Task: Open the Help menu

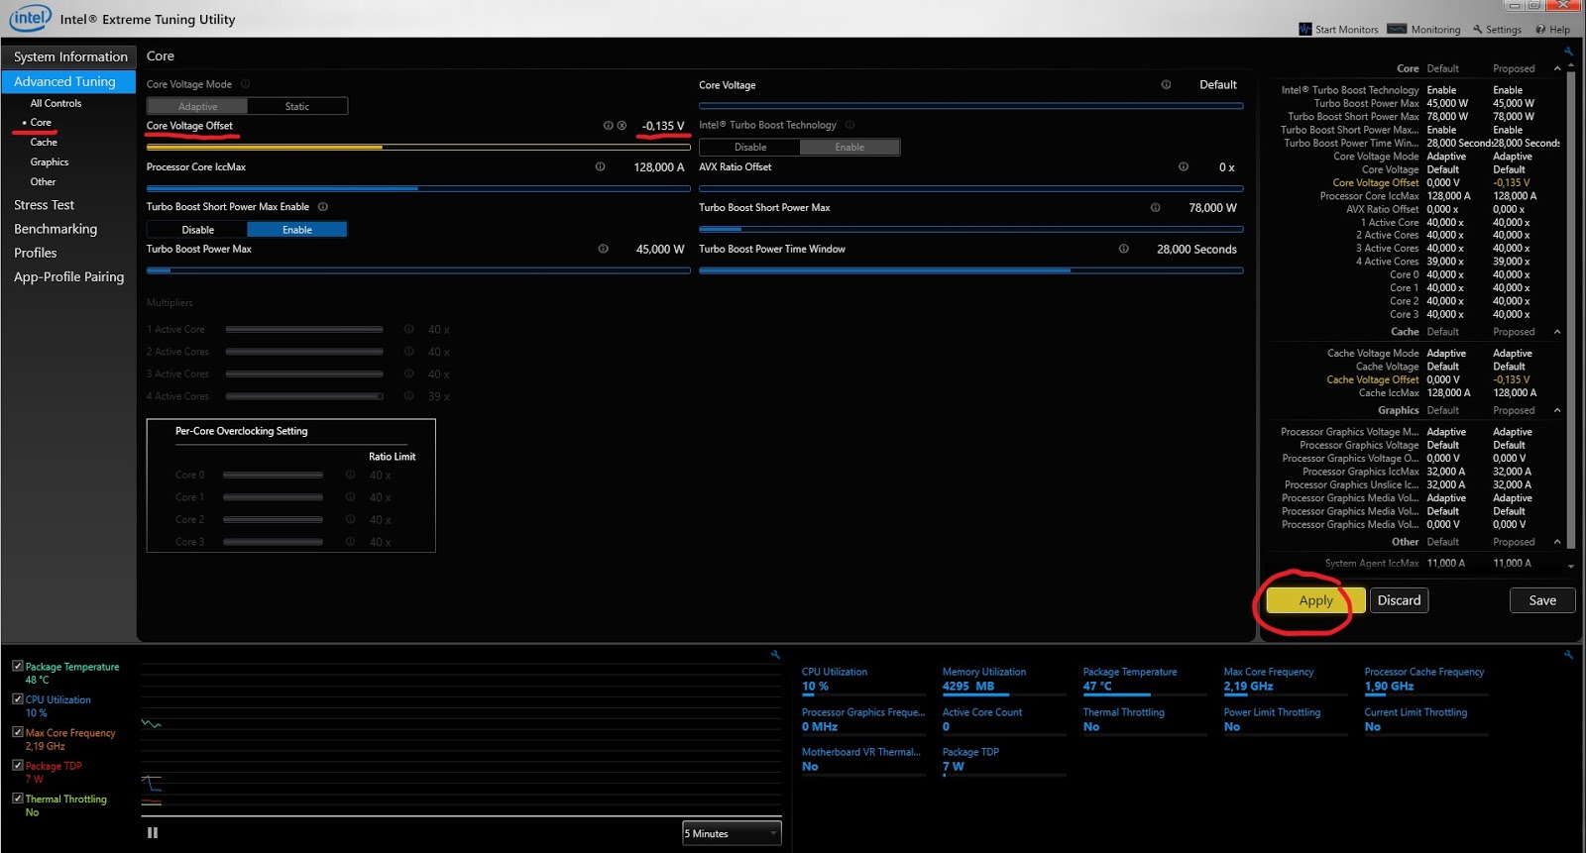Action: 1552,30
